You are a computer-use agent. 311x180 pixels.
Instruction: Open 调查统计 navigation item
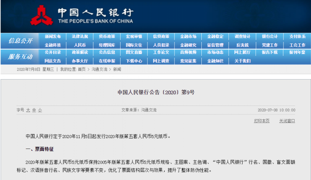pos(242,36)
